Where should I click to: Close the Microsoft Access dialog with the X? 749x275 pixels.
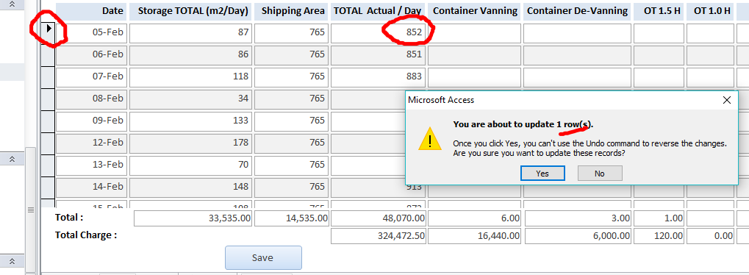726,100
